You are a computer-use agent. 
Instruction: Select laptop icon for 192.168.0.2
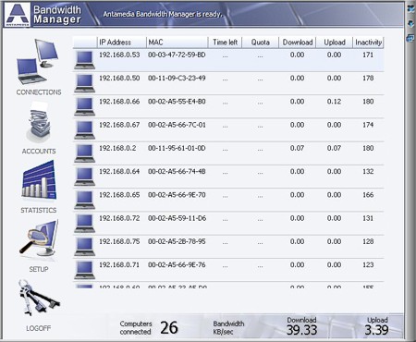click(84, 153)
